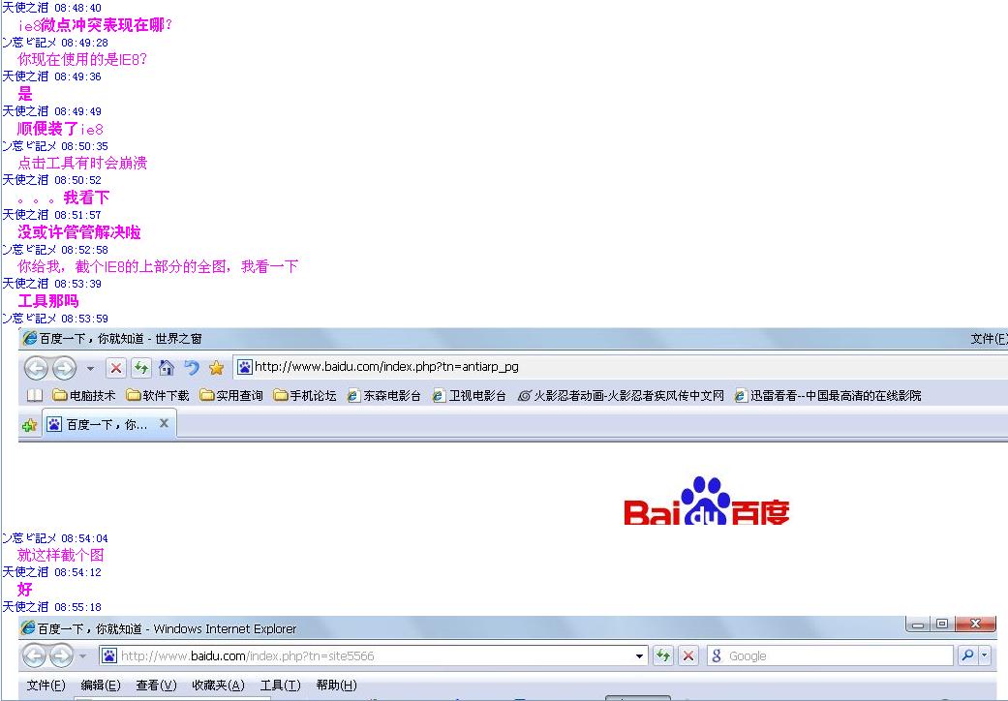Open the 电脑技术 bookmark folder
The width and height of the screenshot is (1008, 701).
(84, 395)
